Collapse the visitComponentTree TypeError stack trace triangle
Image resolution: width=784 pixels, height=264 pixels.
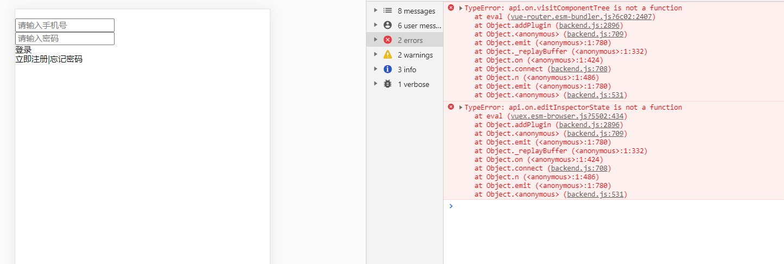click(461, 8)
